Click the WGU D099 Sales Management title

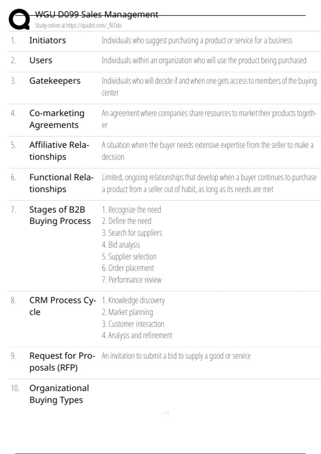[97, 14]
